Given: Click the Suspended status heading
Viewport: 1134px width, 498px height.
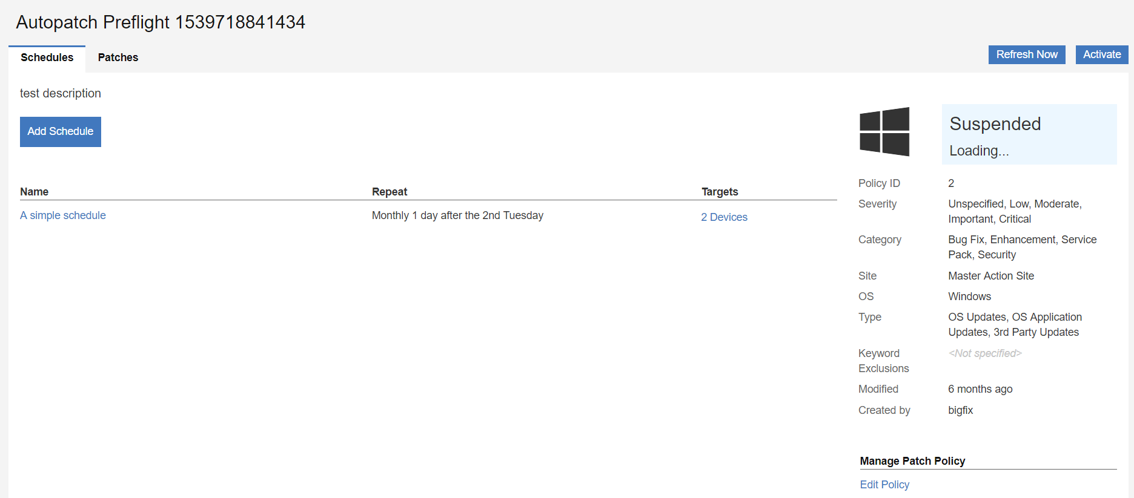Looking at the screenshot, I should click(x=995, y=124).
